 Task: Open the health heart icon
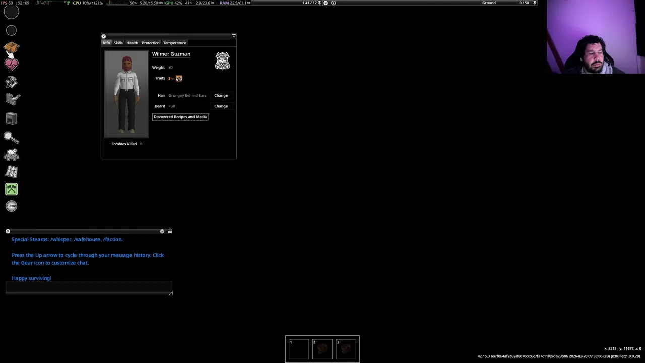click(x=12, y=64)
